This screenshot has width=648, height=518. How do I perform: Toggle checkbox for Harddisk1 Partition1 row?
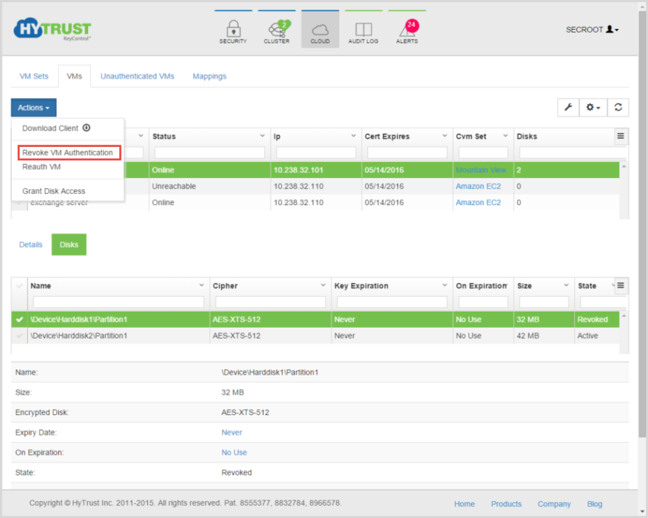[x=19, y=319]
